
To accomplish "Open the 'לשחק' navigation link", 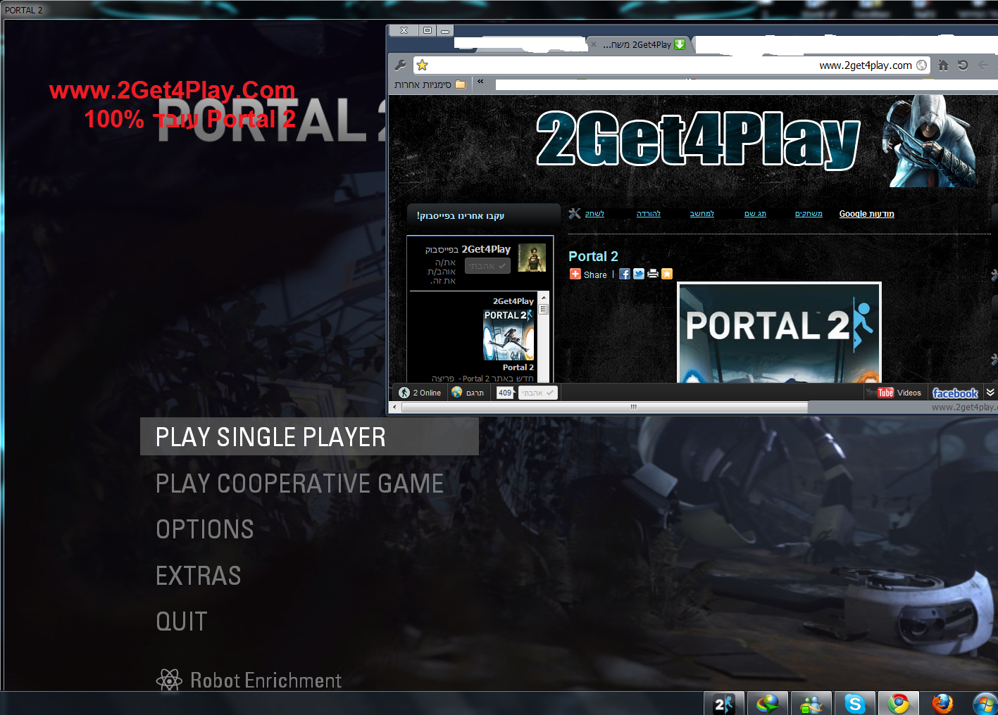I will pyautogui.click(x=594, y=213).
